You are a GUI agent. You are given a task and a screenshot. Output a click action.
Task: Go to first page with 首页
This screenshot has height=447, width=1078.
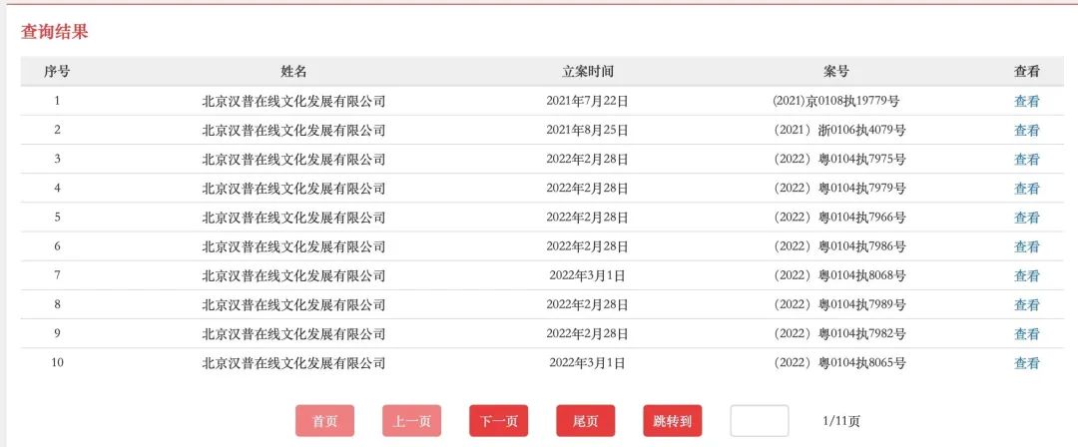point(325,421)
